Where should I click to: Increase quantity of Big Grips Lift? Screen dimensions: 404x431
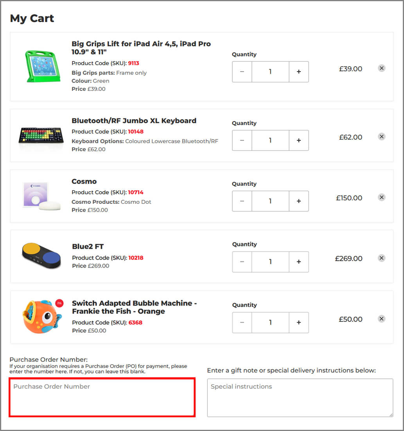click(299, 72)
